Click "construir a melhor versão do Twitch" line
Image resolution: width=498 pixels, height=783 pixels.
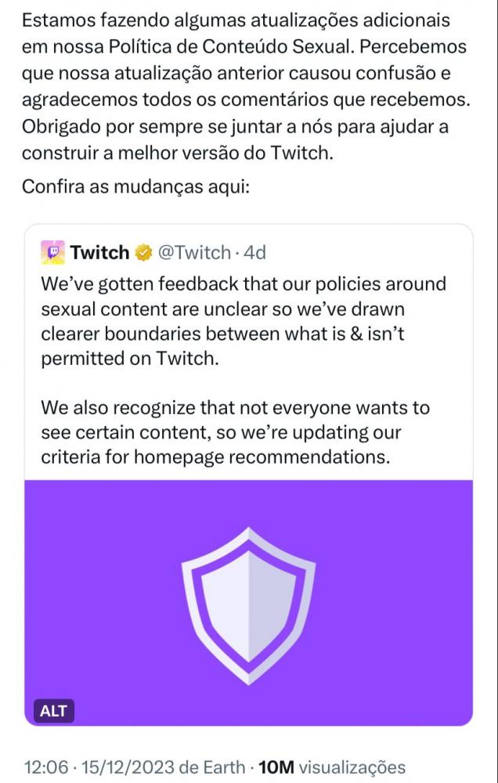178,153
